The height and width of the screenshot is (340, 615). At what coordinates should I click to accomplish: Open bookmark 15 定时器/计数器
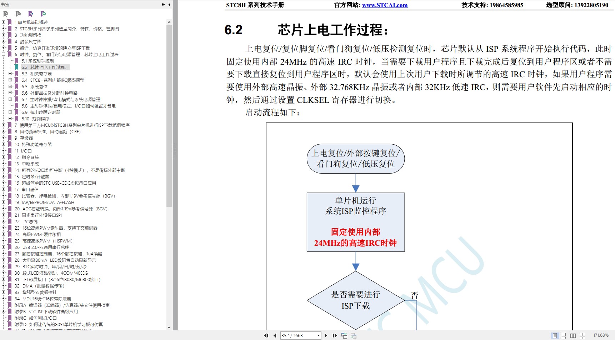click(x=32, y=176)
